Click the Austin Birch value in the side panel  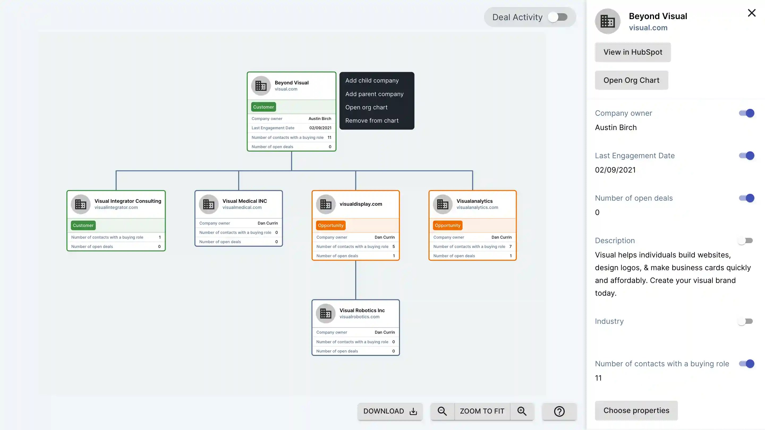(x=616, y=128)
